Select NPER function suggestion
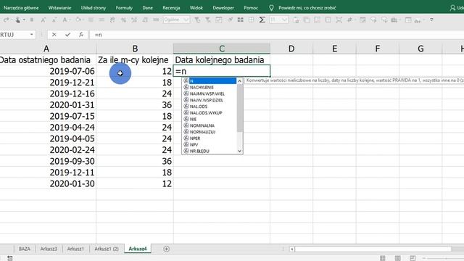This screenshot has width=464, height=261. [210, 138]
